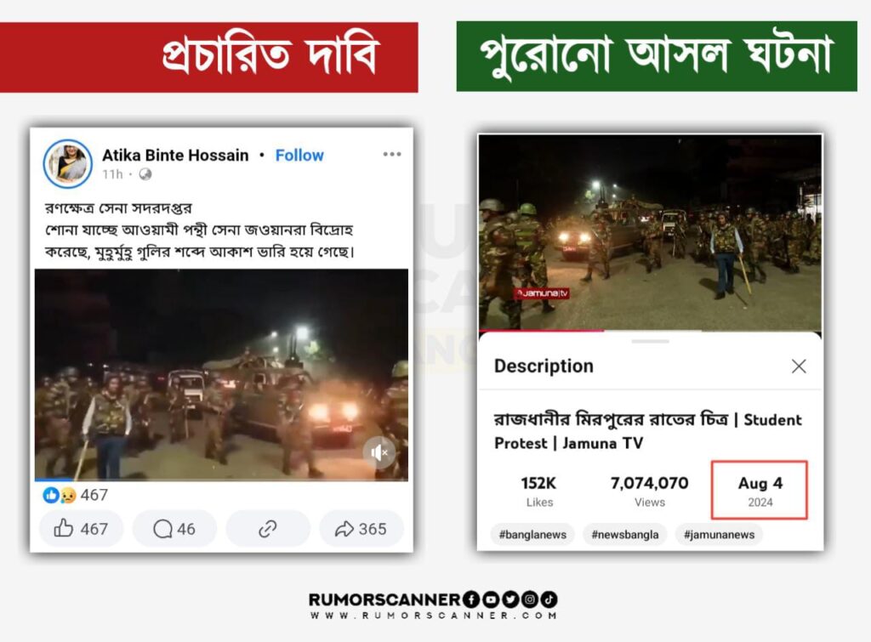Open the three-dots post options menu
The image size is (871, 642).
click(x=391, y=155)
